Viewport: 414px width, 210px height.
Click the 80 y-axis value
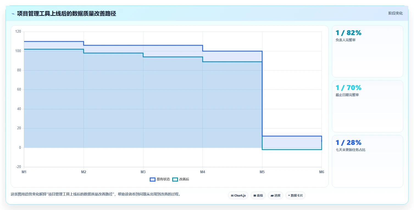pos(19,70)
